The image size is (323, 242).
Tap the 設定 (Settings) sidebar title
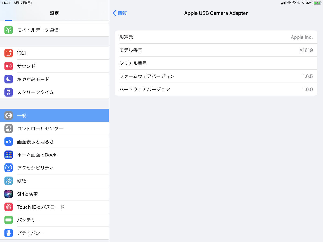click(54, 13)
